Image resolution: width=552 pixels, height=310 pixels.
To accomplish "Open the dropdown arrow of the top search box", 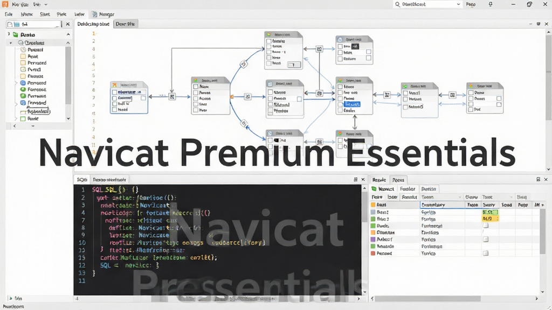I will tap(458, 4).
